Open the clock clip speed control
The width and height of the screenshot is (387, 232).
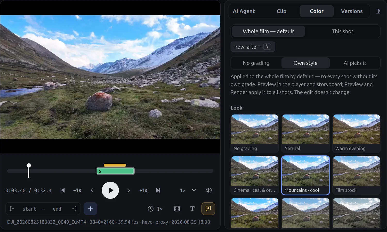pyautogui.click(x=155, y=209)
